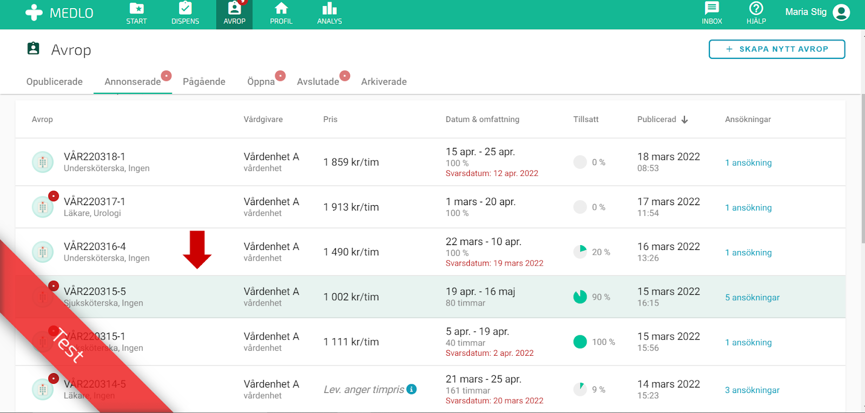The image size is (865, 413).
Task: Open the VÅR220318-1 row title
Action: point(95,157)
